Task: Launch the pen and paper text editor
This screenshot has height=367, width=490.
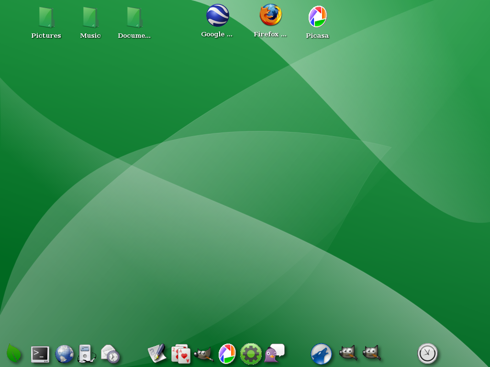Action: point(157,353)
